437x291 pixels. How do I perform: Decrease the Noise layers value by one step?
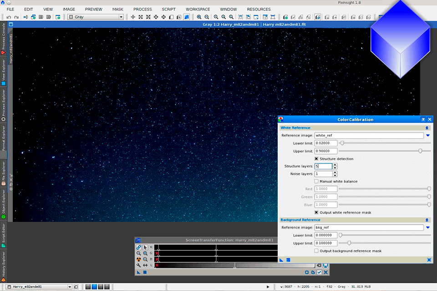pyautogui.click(x=335, y=176)
